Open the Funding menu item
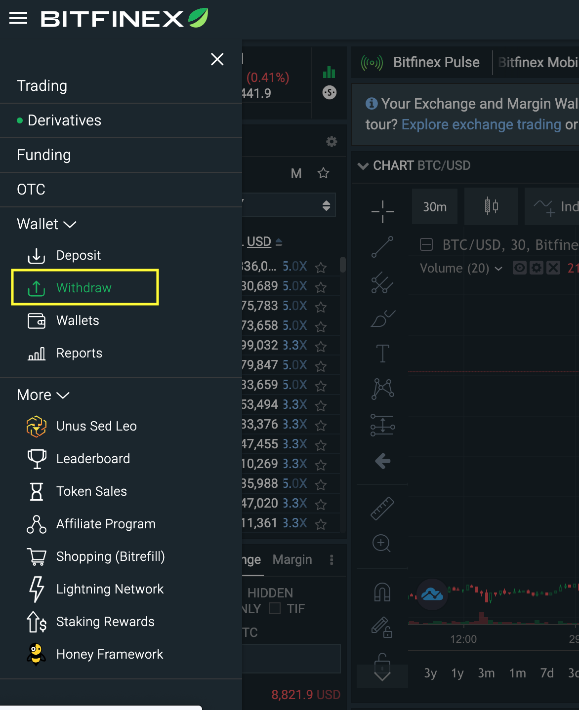 44,155
